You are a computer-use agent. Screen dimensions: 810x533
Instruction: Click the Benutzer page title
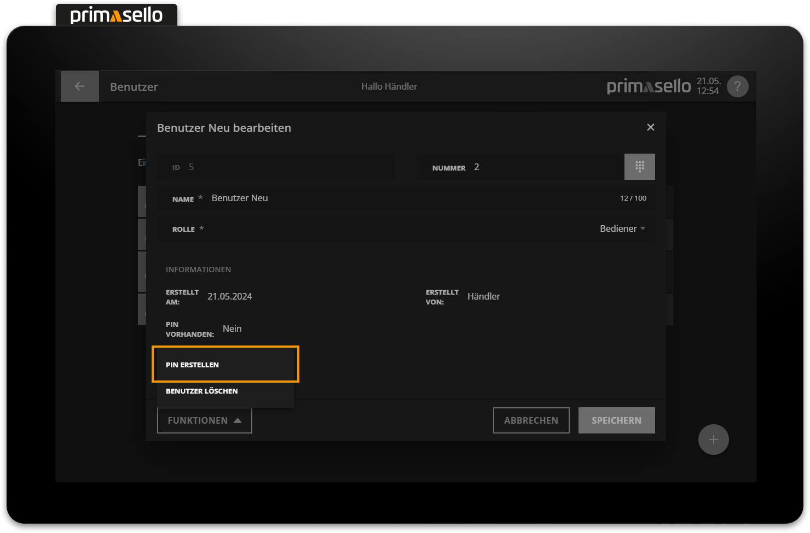pyautogui.click(x=134, y=86)
